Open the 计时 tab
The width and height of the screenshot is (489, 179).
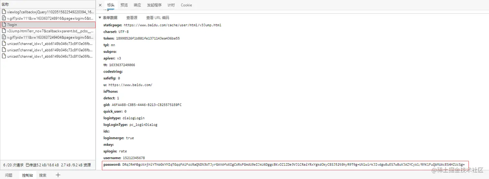171,5
